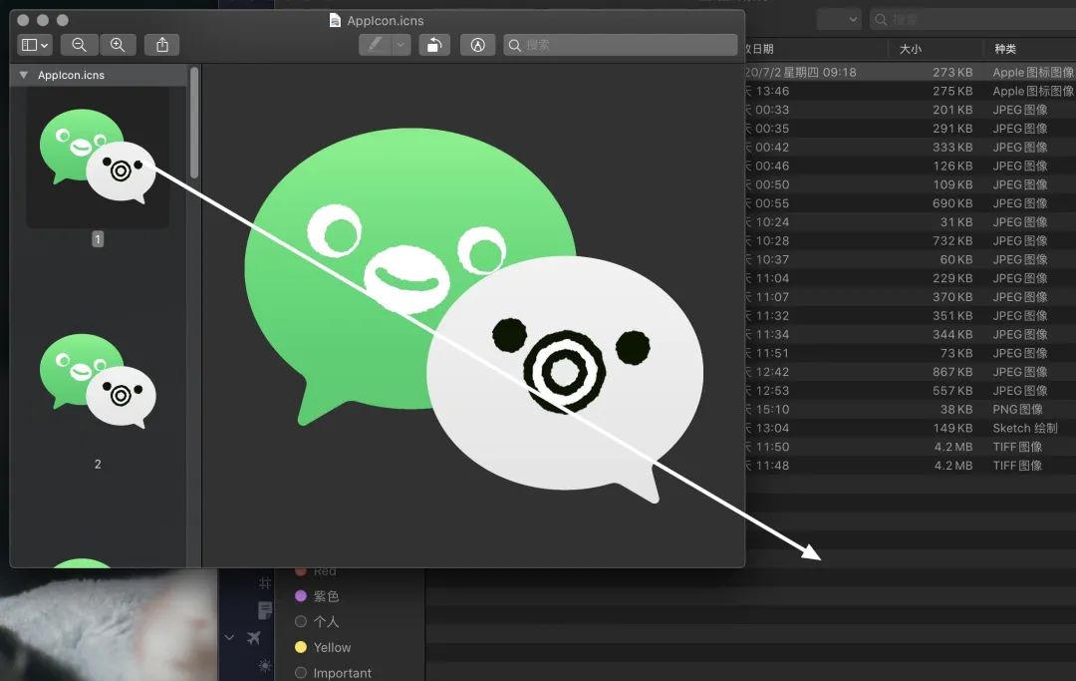
Task: Collapse the AppIcon.icns sidebar group
Action: coord(23,75)
